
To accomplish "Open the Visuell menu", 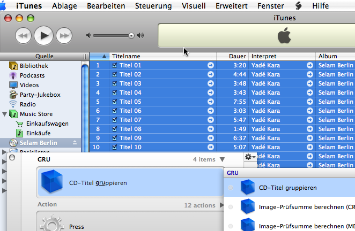I will click(194, 6).
